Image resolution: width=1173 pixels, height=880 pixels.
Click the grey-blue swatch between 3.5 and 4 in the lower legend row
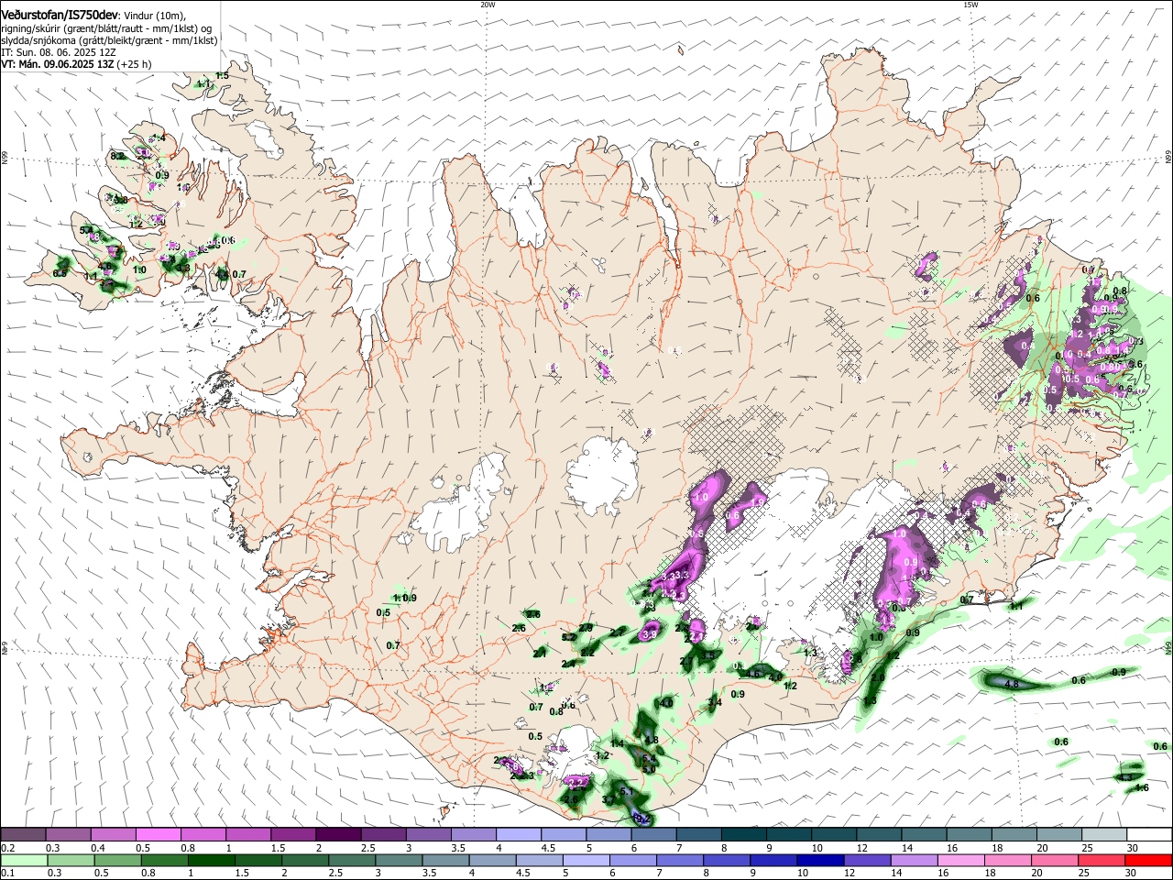(445, 860)
